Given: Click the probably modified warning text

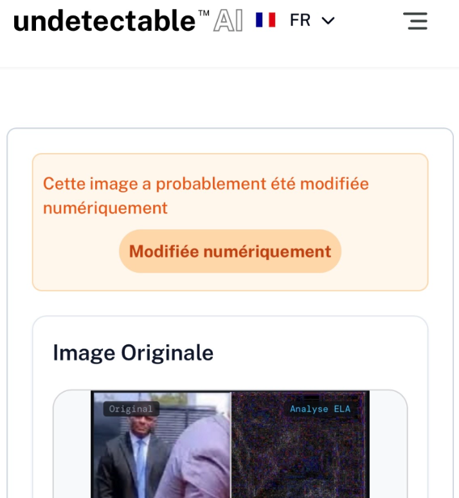Looking at the screenshot, I should tap(206, 196).
